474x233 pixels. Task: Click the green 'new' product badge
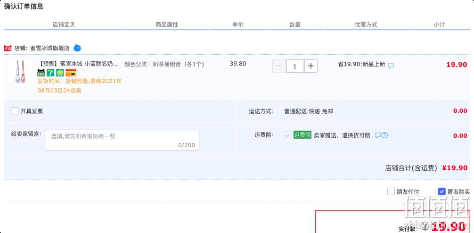pyautogui.click(x=41, y=73)
